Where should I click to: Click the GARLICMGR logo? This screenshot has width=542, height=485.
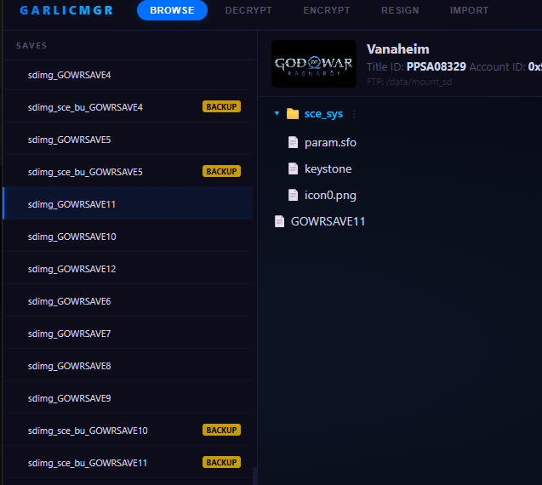[66, 10]
